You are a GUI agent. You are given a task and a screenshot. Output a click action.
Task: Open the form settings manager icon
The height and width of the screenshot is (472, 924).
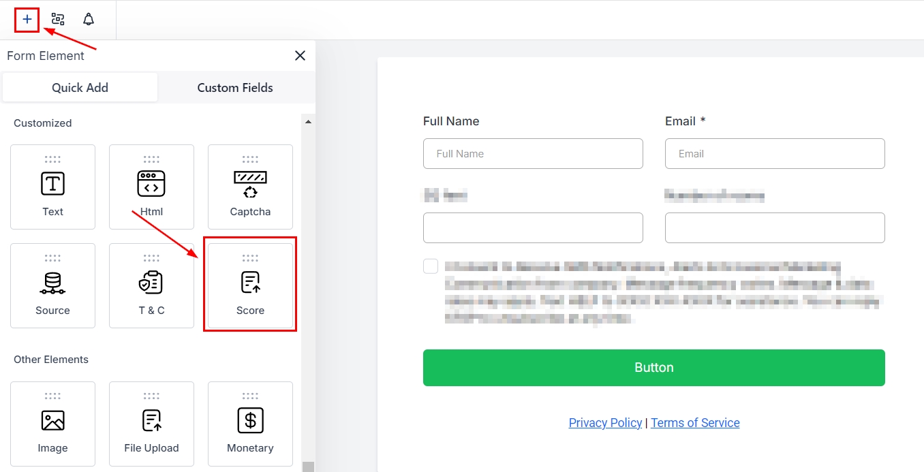tap(58, 19)
